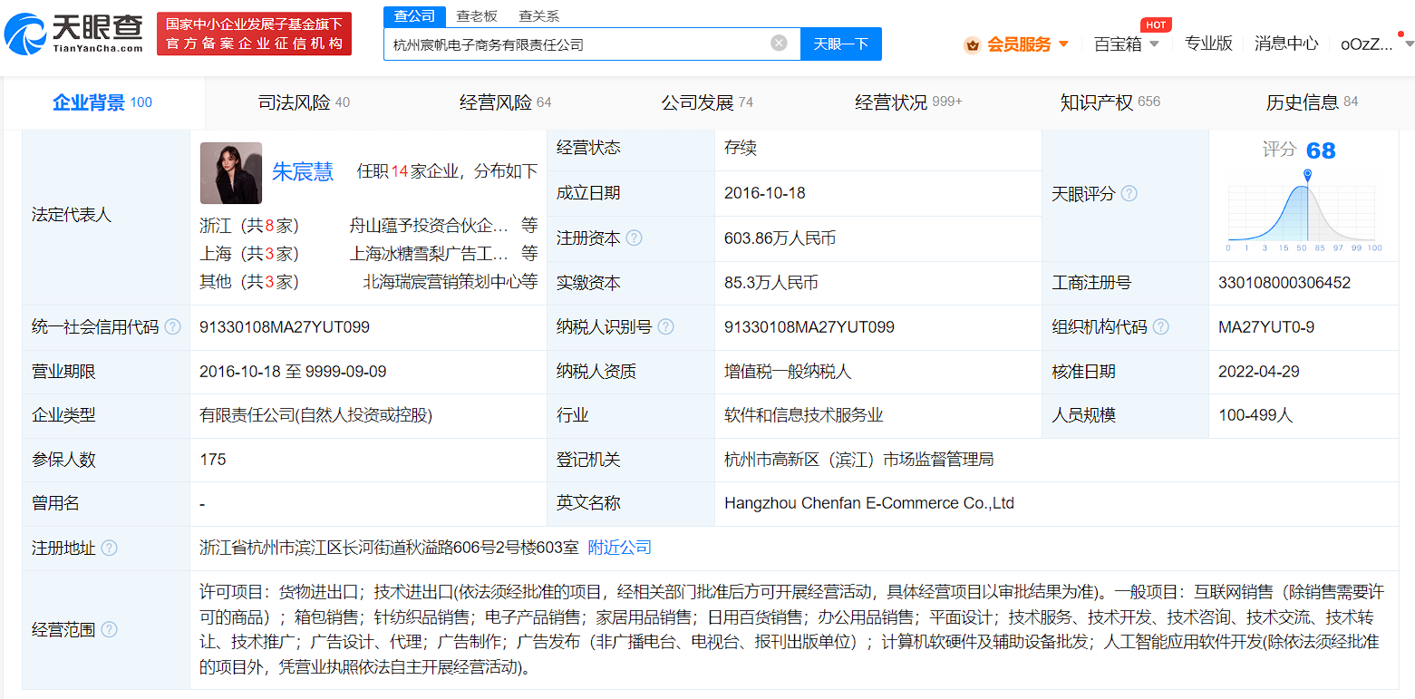The width and height of the screenshot is (1415, 699).
Task: Switch to the 司法风险 tab
Action: click(304, 102)
